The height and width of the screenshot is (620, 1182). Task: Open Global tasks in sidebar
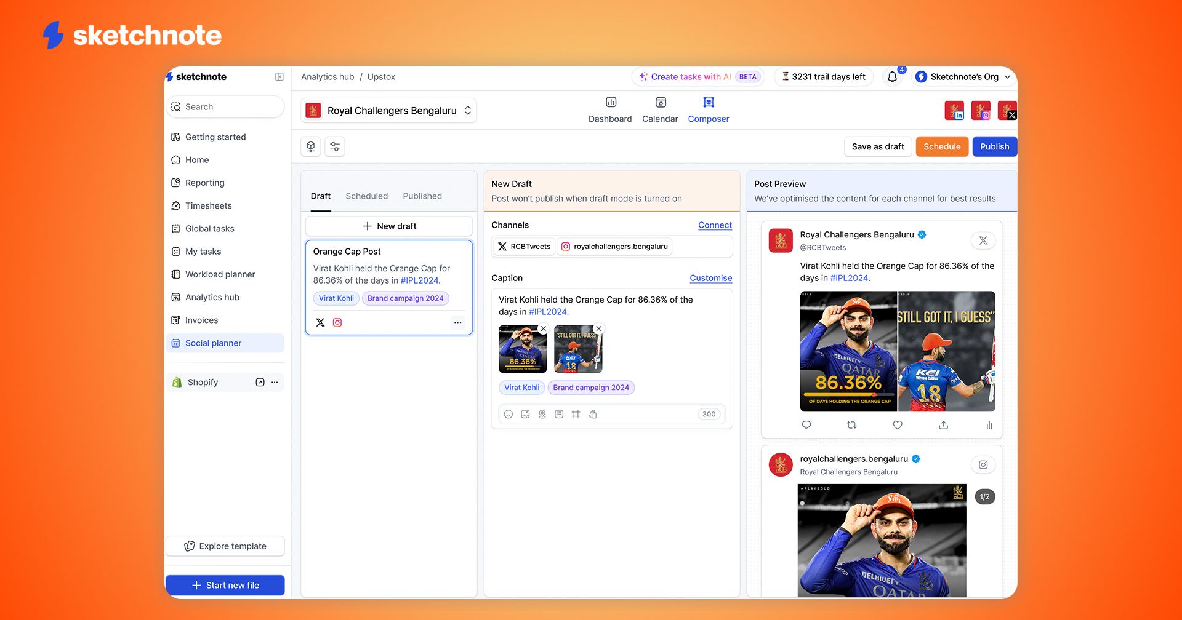click(225, 229)
